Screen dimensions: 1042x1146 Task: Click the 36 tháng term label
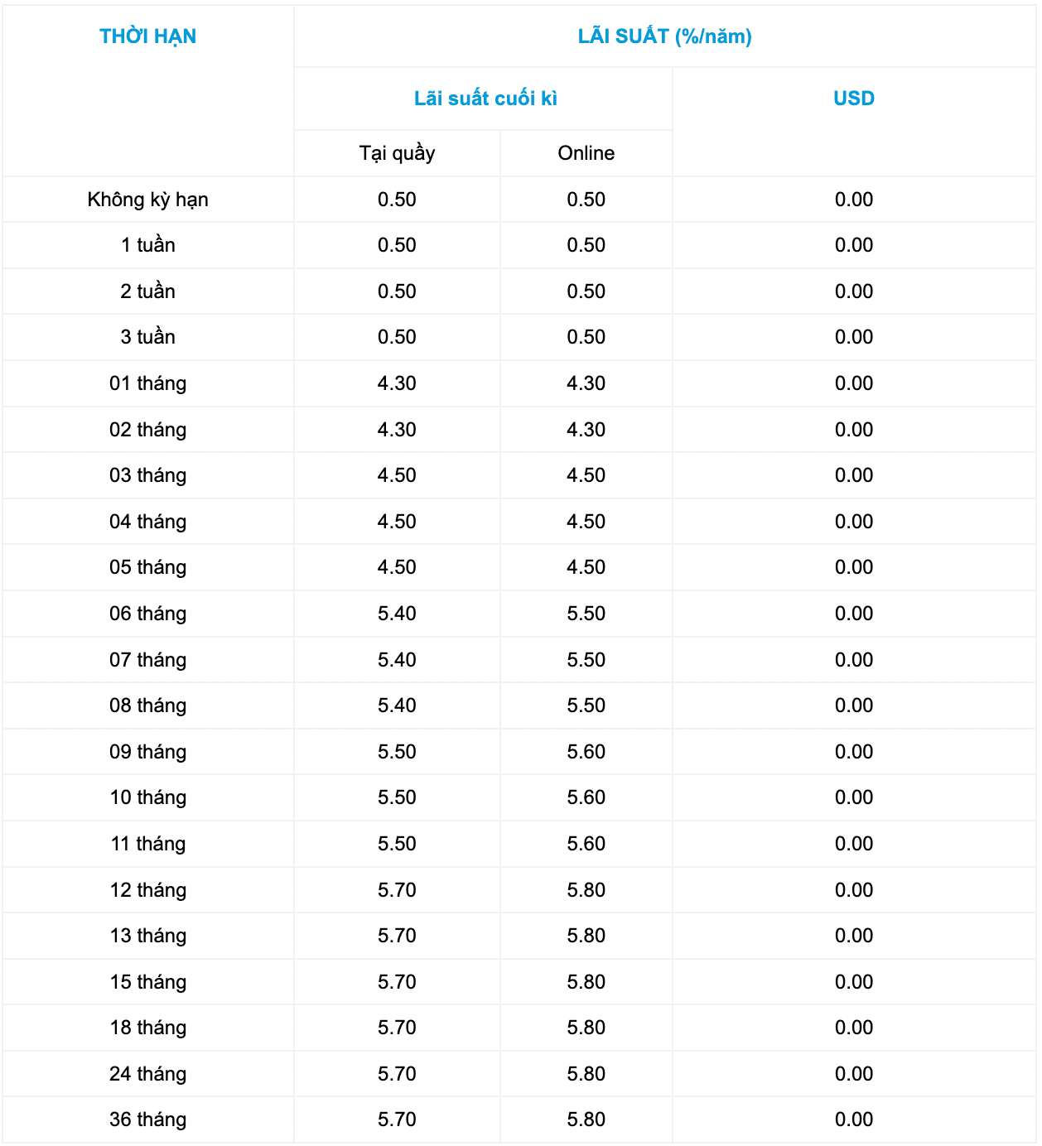(x=147, y=1120)
